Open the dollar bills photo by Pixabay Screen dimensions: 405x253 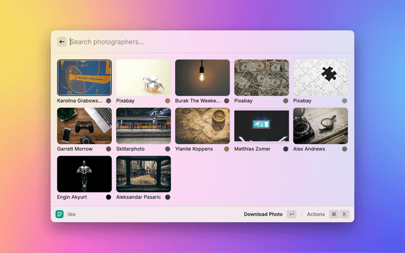tap(261, 77)
